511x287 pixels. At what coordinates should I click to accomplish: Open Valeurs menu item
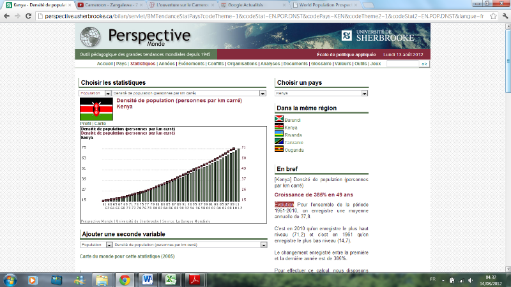tap(343, 64)
